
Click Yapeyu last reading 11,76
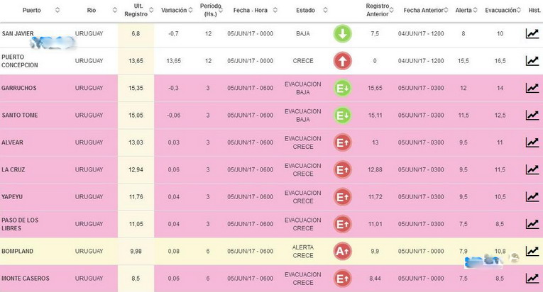coord(136,196)
